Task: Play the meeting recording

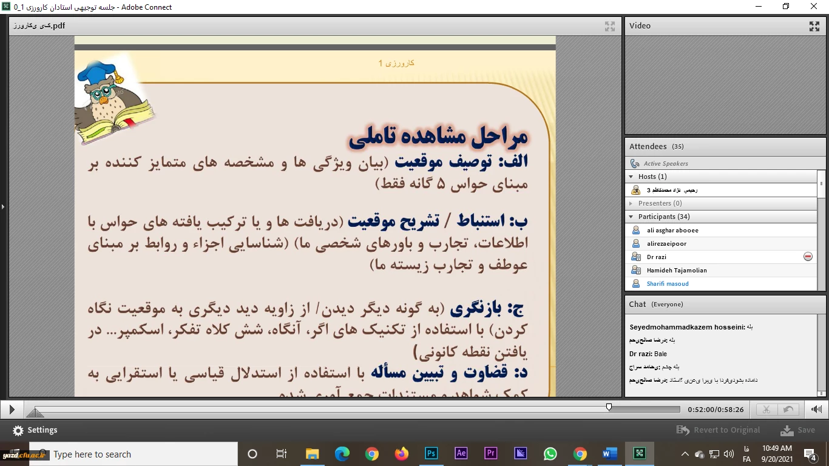Action: click(x=12, y=410)
